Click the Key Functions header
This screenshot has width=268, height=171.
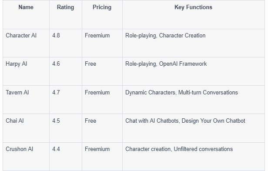point(193,7)
